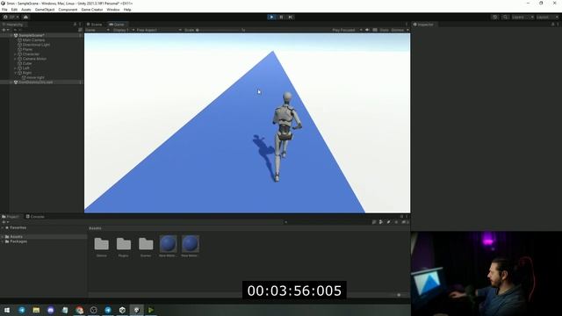562x316 pixels.
Task: Switch to the Console tab
Action: 35,217
